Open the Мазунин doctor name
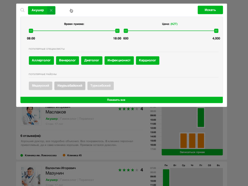The width and height of the screenshot is (248, 186). click(55, 173)
